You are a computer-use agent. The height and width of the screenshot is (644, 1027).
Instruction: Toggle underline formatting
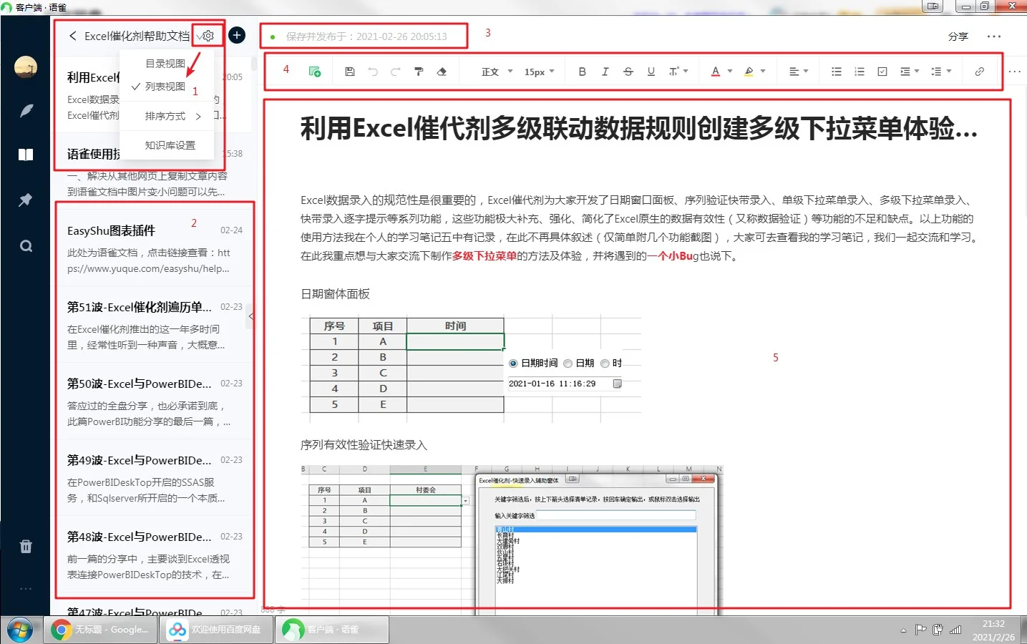click(x=651, y=72)
